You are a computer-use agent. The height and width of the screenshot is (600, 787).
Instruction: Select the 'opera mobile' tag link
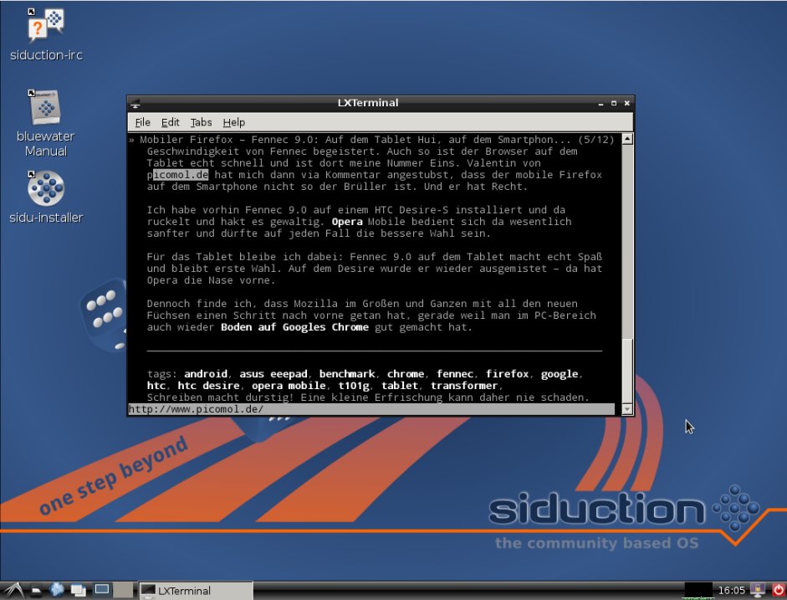coord(289,386)
